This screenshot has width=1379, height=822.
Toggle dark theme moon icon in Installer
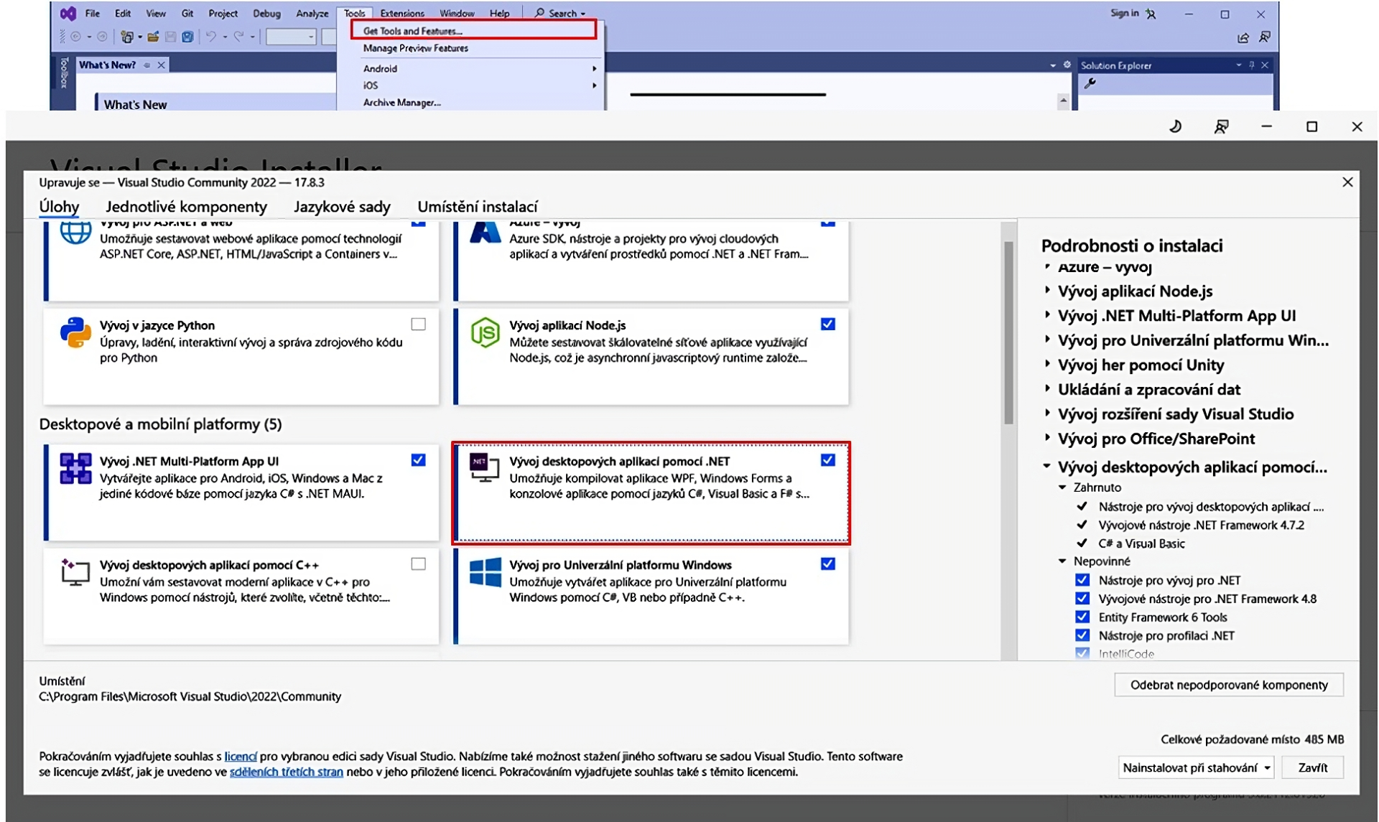[1176, 126]
